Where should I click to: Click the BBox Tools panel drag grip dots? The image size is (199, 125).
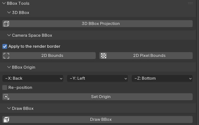(x=190, y=3)
